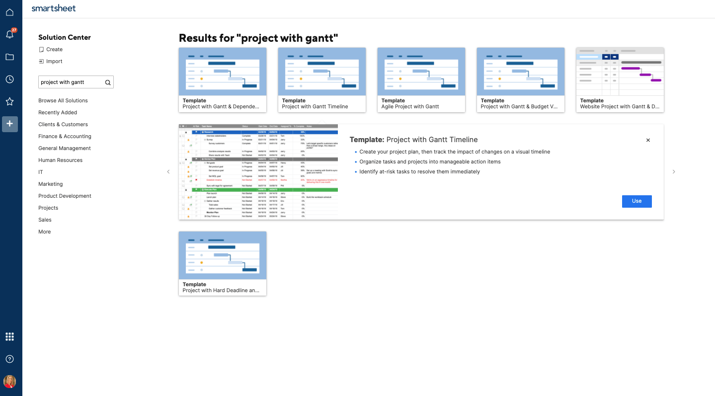Select Product Development category
The width and height of the screenshot is (715, 396).
point(65,196)
